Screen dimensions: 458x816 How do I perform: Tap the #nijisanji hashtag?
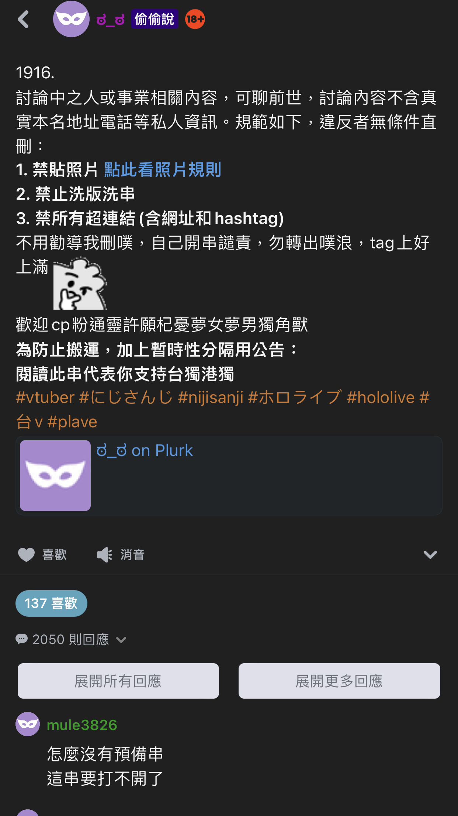coord(211,397)
